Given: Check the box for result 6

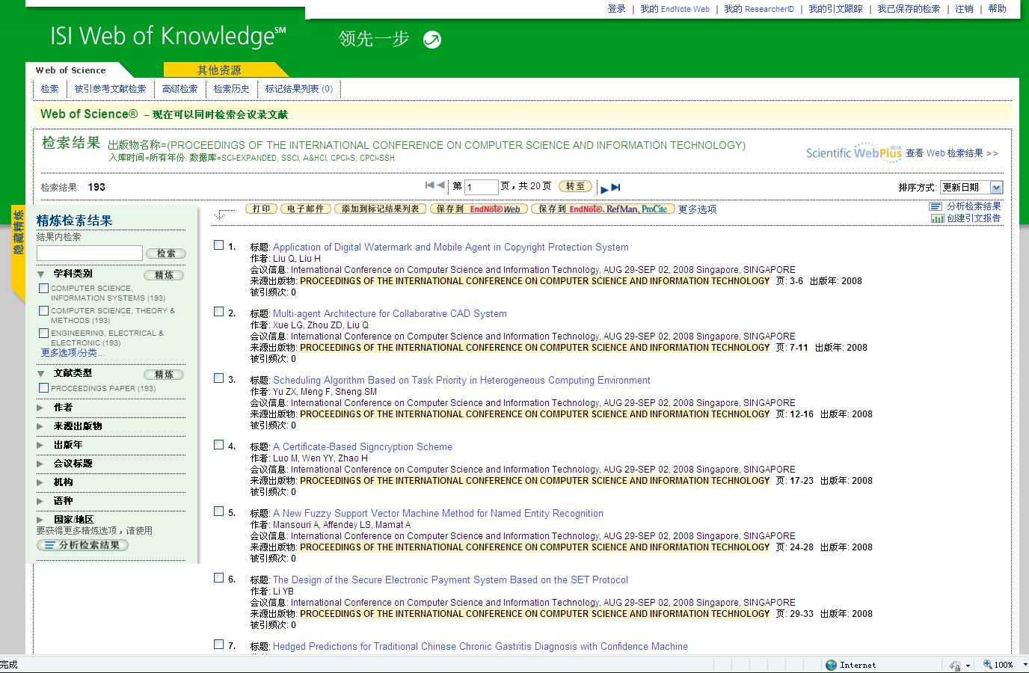Looking at the screenshot, I should pos(219,577).
